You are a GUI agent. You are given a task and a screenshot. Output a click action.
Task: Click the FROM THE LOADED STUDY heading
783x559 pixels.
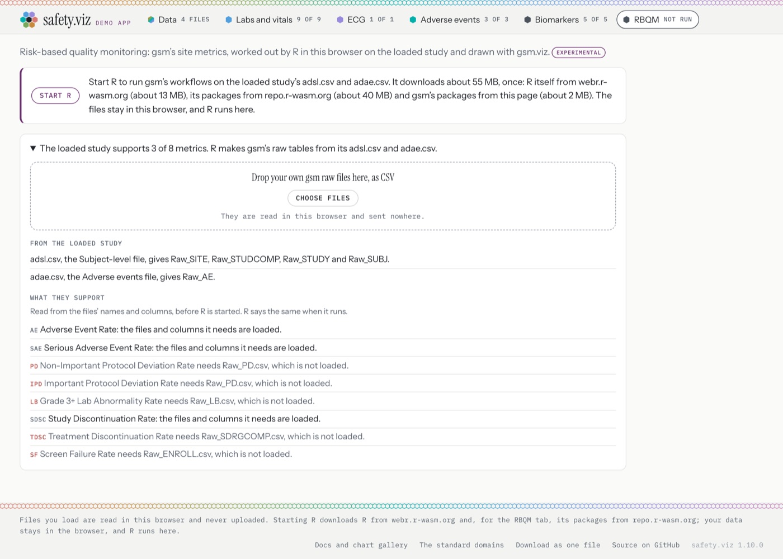tap(76, 243)
